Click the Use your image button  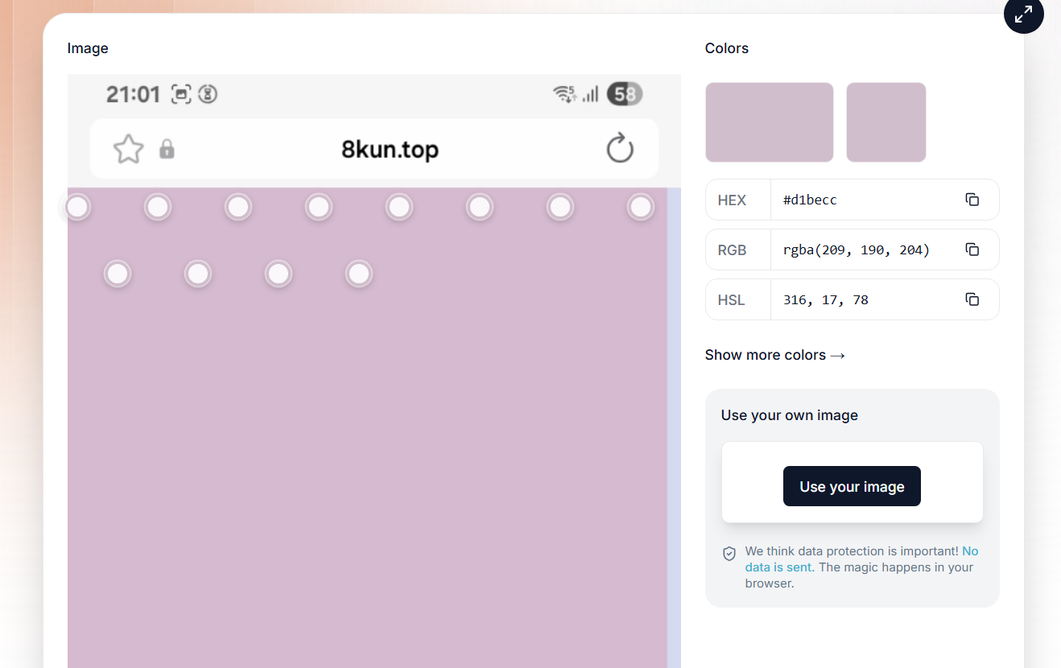coord(852,486)
